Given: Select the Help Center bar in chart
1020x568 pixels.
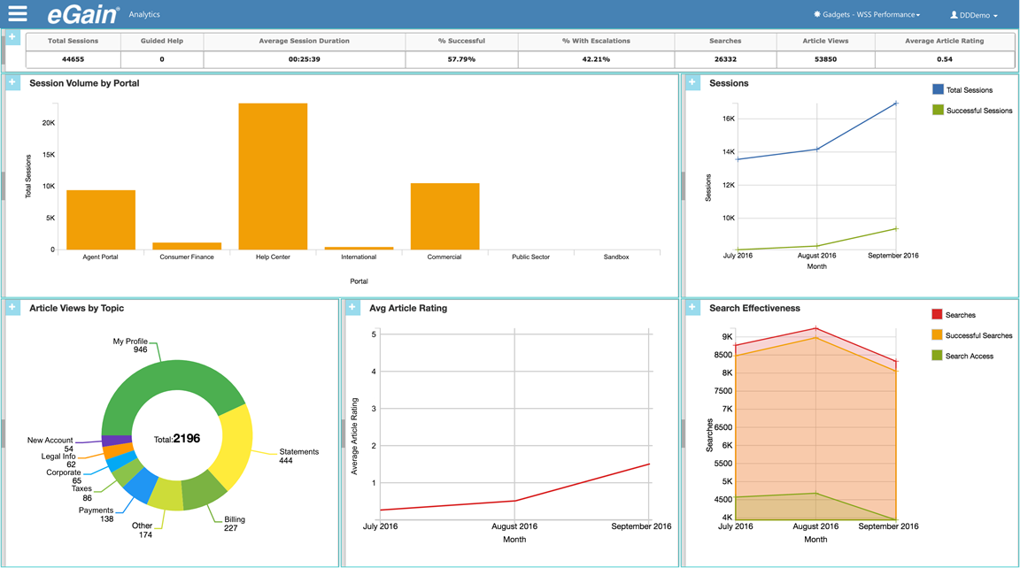Looking at the screenshot, I should point(273,176).
